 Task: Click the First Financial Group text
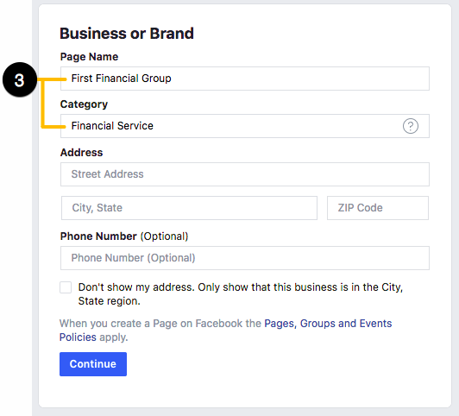(x=121, y=79)
